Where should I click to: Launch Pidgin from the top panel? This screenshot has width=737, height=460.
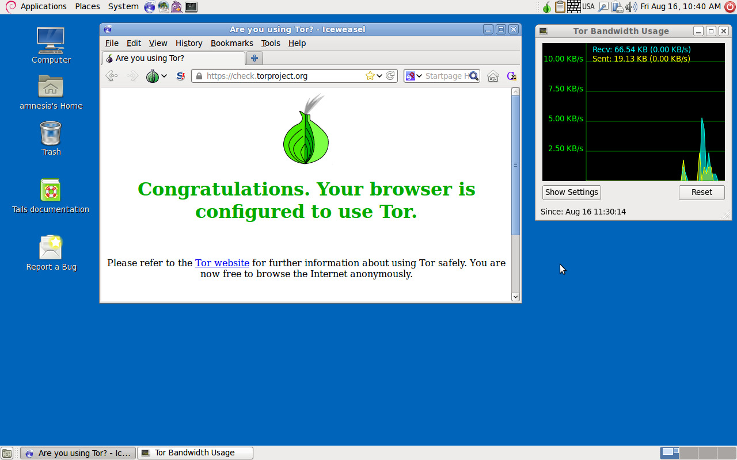[176, 7]
